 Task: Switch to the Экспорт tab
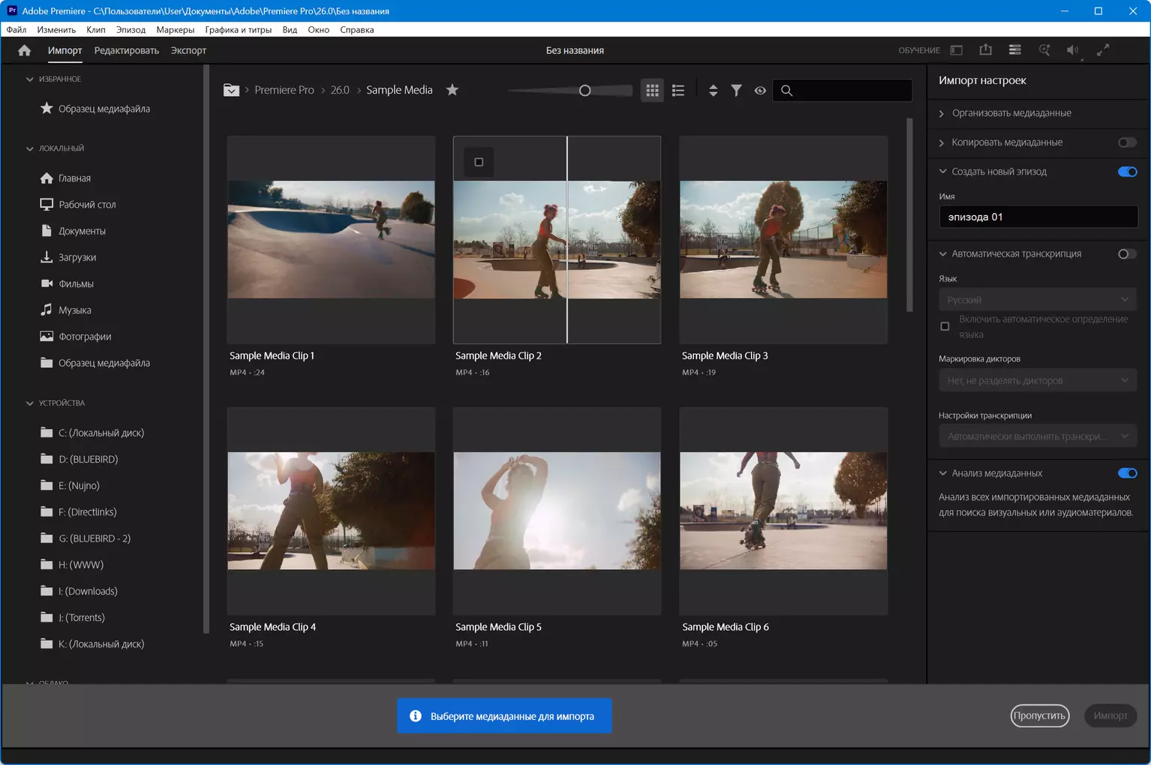tap(188, 50)
